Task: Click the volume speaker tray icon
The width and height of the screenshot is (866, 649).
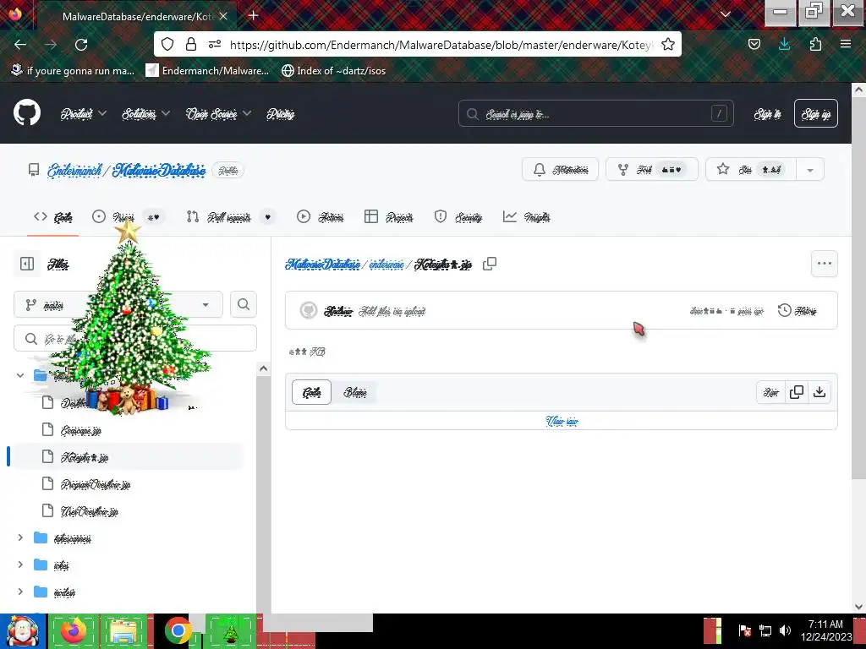Action: (x=785, y=630)
